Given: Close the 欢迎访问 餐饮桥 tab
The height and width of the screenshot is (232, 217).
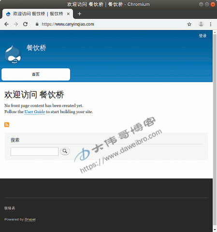Looking at the screenshot, I should pos(68,14).
